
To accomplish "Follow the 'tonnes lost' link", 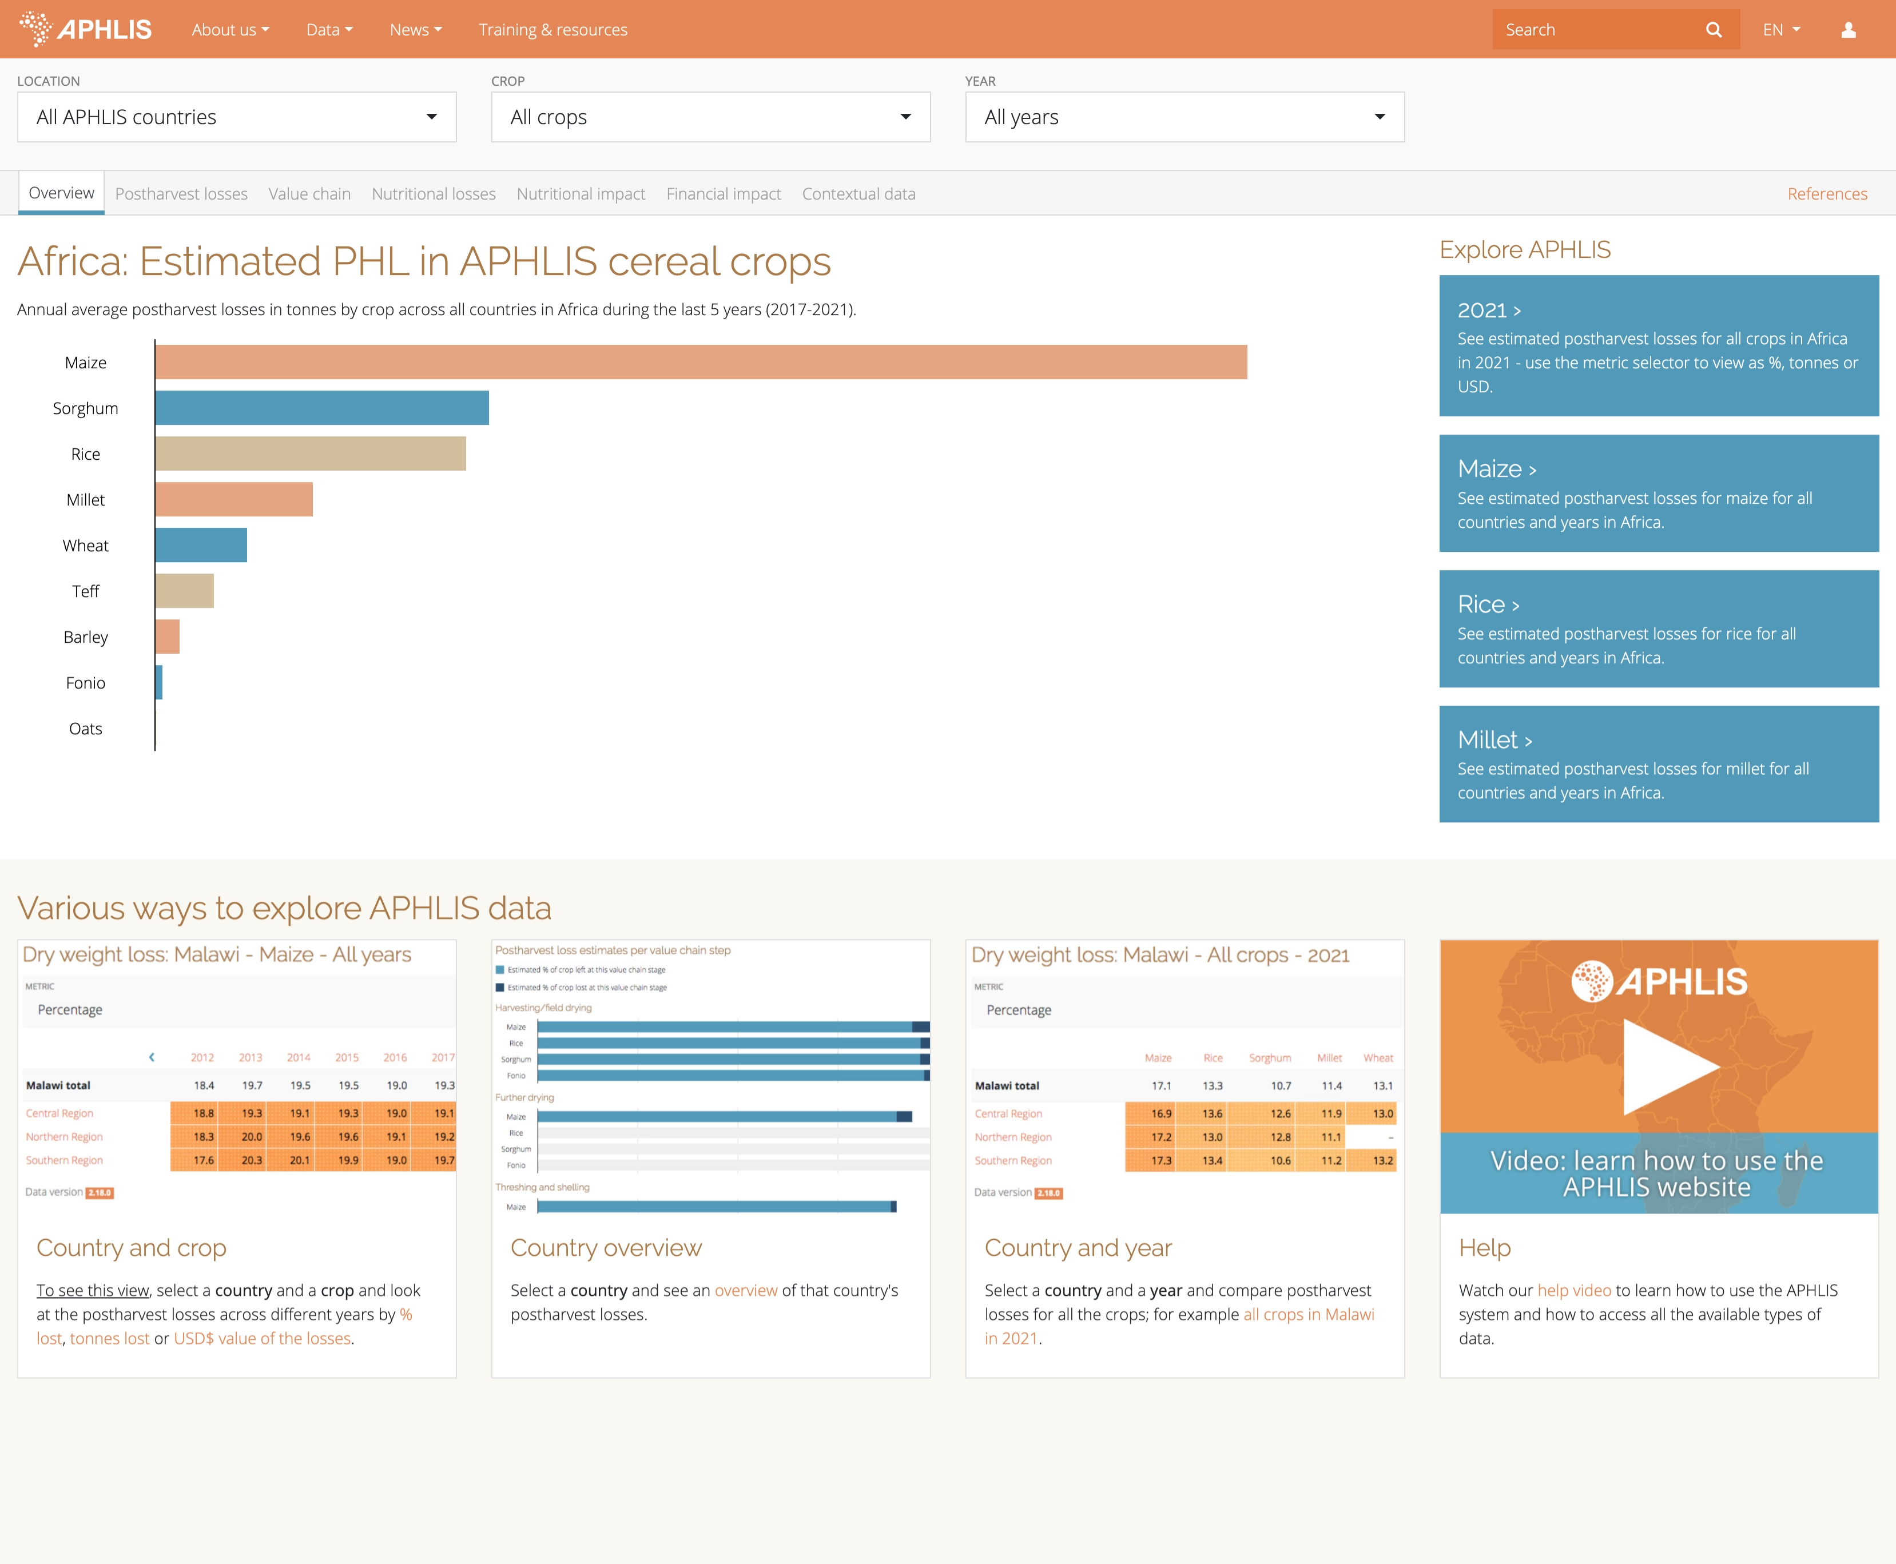I will (110, 1339).
